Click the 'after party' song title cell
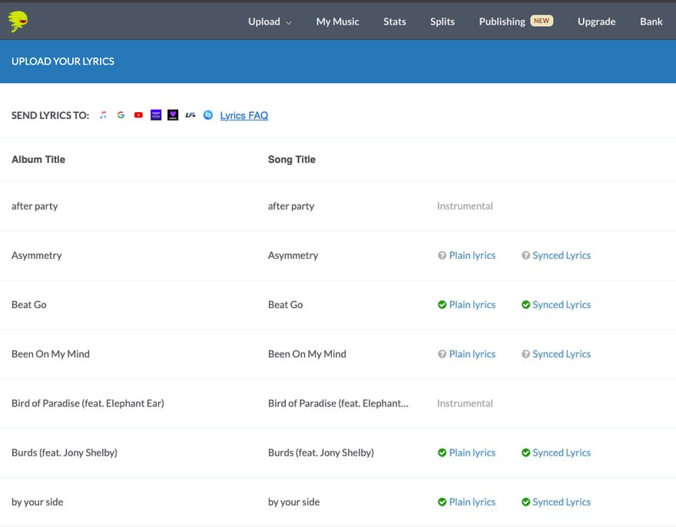Screen dimensions: 676x527 coord(291,206)
